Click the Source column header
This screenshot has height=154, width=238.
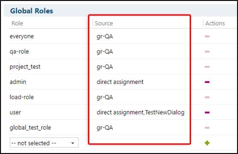[x=104, y=23]
